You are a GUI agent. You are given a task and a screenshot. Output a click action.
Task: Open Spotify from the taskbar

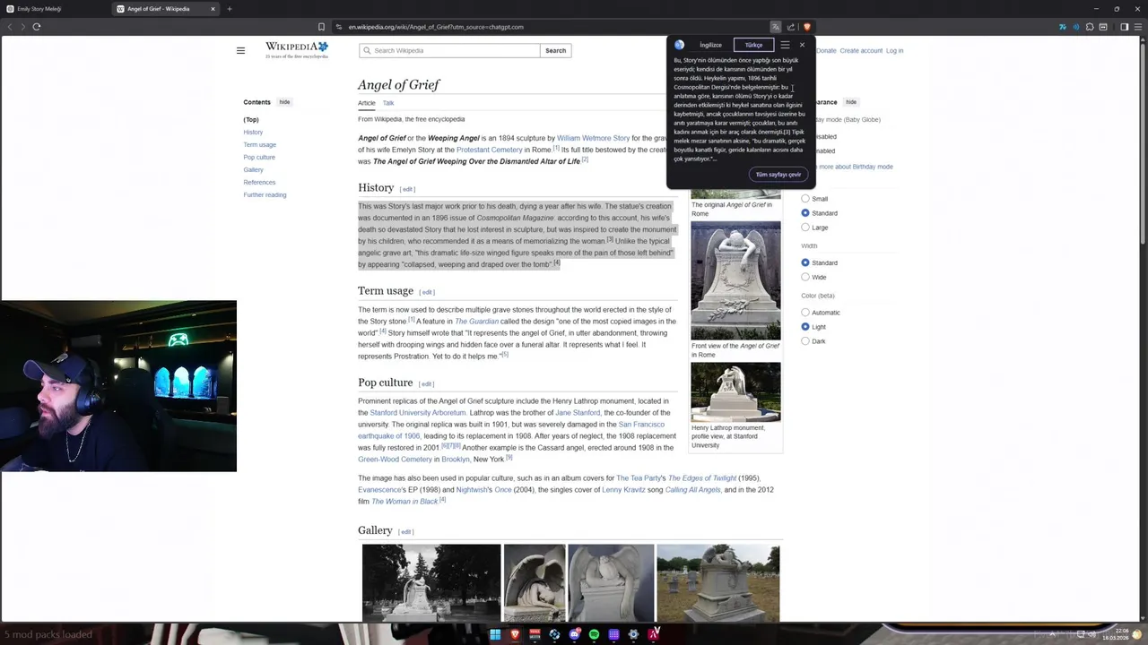coord(594,634)
